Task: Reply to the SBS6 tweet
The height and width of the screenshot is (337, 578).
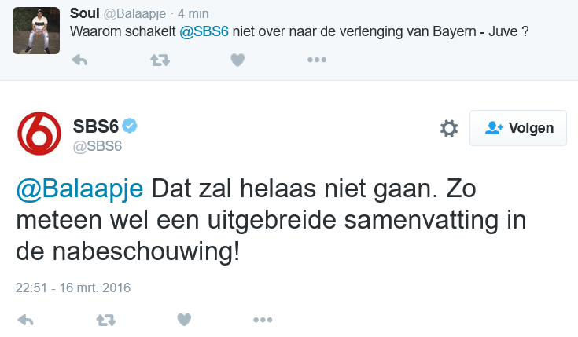Action: [x=25, y=320]
